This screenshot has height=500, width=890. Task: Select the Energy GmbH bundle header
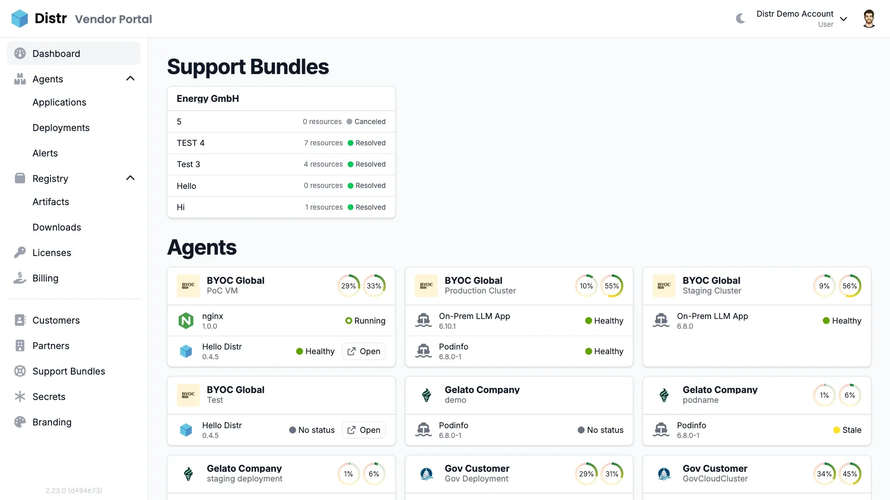281,99
